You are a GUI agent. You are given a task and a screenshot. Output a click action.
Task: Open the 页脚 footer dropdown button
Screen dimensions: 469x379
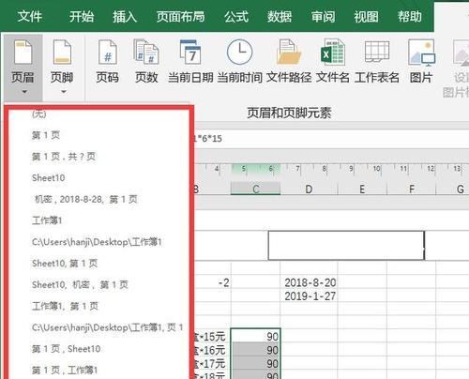click(62, 68)
